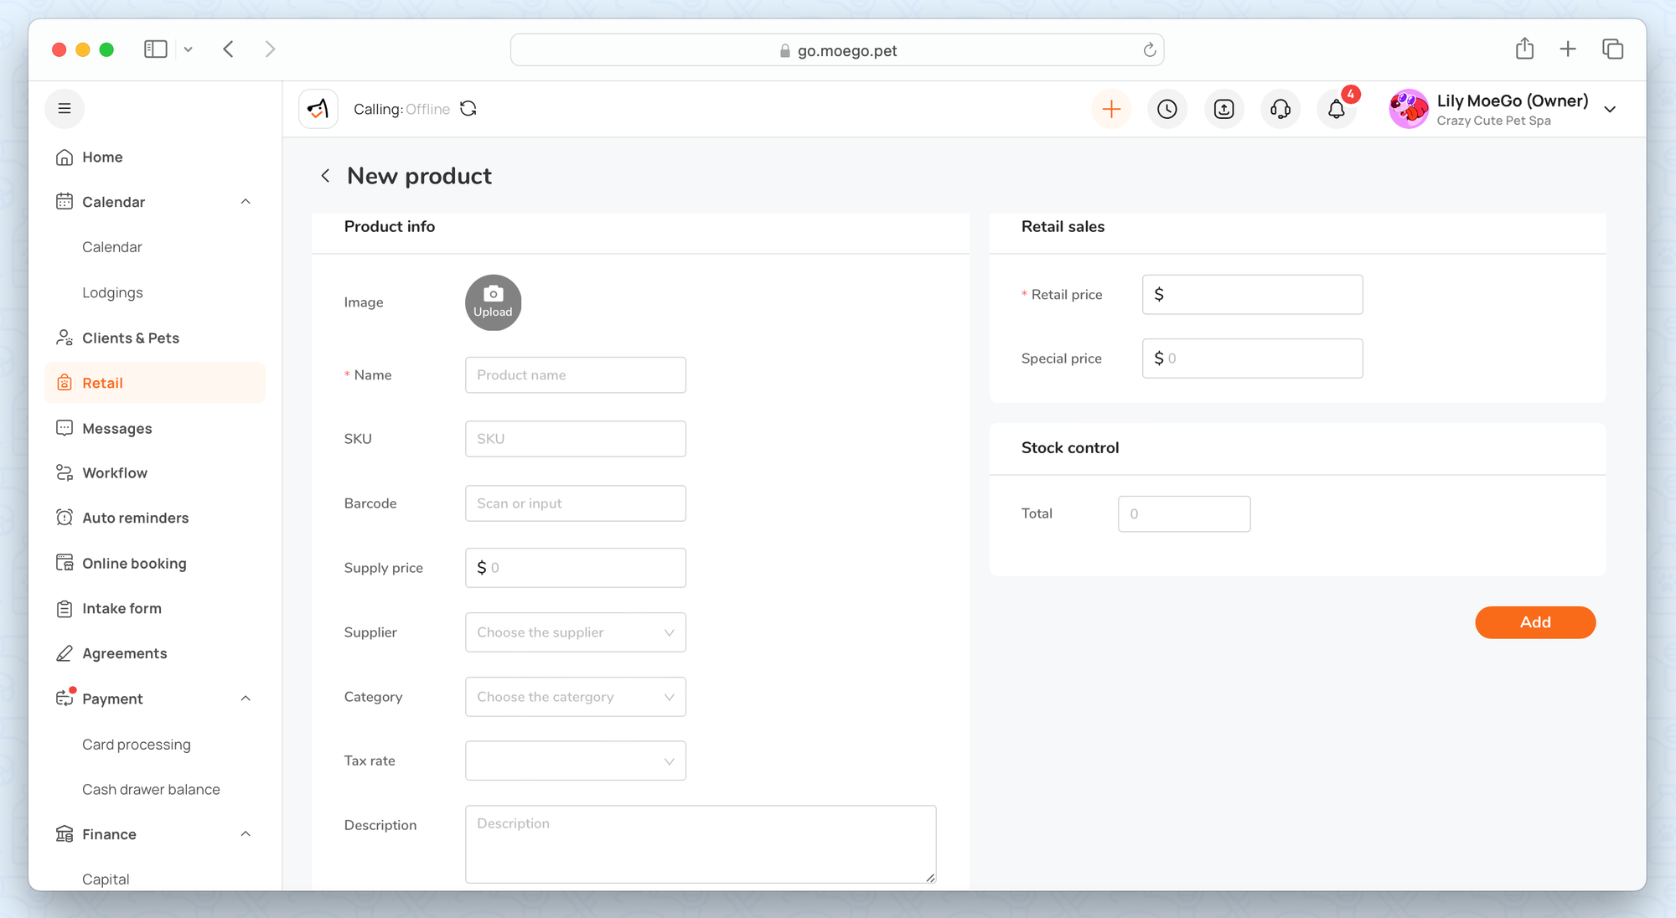Image resolution: width=1676 pixels, height=918 pixels.
Task: Go back using the arrow beside New product
Action: pos(325,176)
